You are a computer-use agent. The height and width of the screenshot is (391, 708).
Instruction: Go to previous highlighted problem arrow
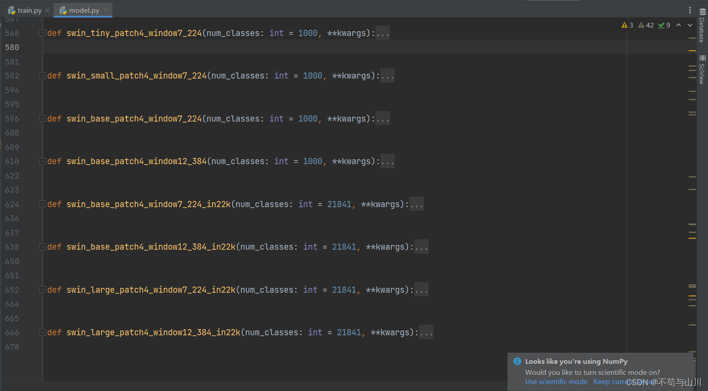coord(679,25)
